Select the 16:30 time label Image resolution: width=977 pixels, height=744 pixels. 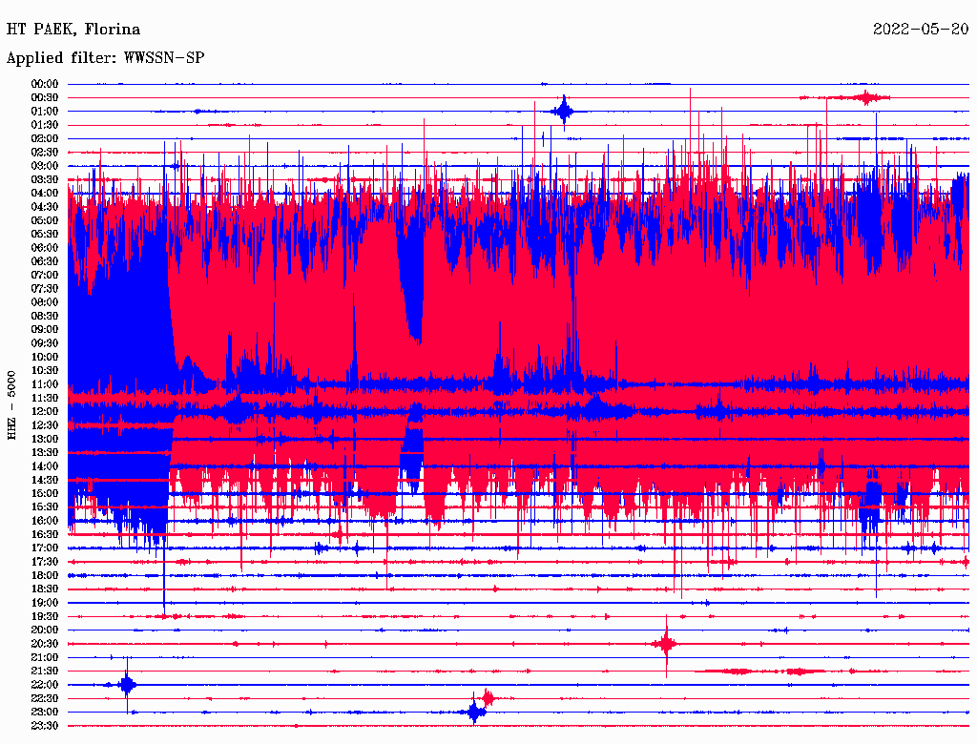(x=45, y=535)
